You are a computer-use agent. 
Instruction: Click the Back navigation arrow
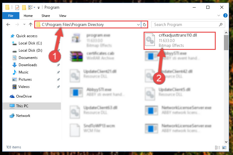(8, 24)
